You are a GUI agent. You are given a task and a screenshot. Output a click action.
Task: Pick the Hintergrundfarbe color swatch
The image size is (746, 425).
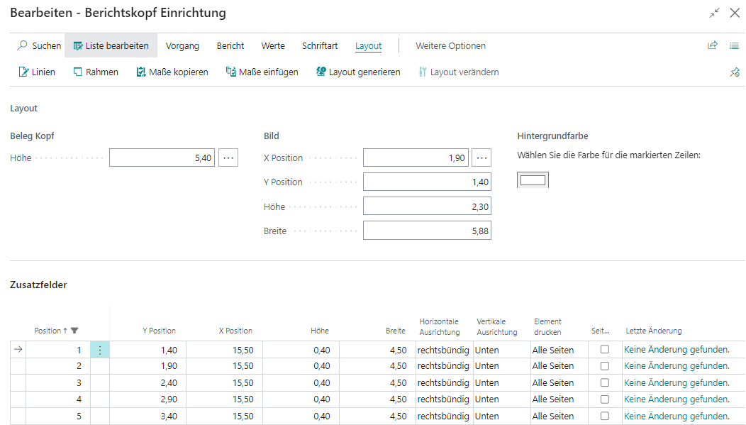533,180
